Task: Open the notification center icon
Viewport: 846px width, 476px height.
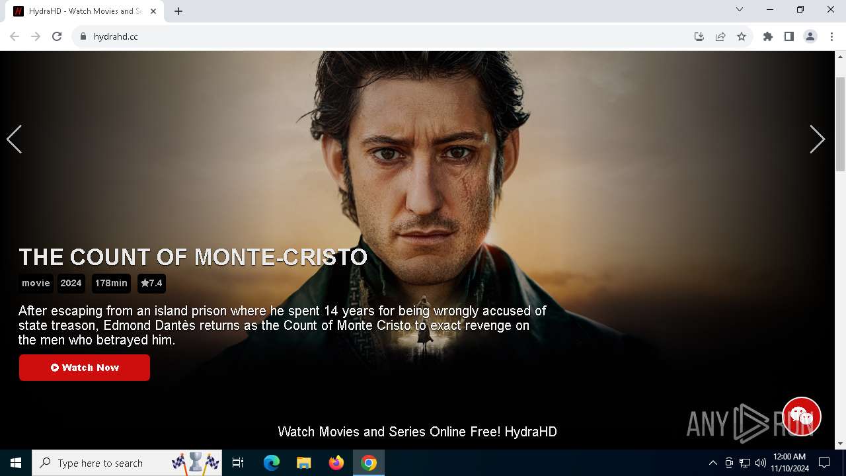Action: pyautogui.click(x=824, y=463)
